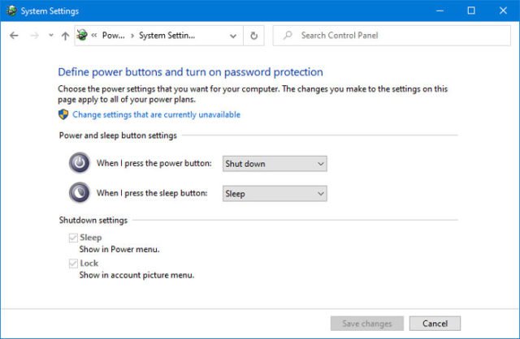Expand the address bar history dropdown
Image resolution: width=520 pixels, height=339 pixels.
pos(234,36)
